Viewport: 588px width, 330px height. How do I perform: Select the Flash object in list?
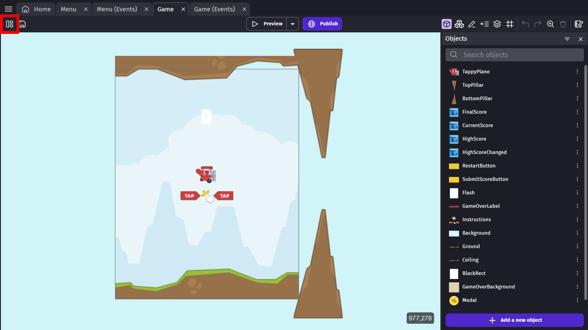pyautogui.click(x=468, y=193)
